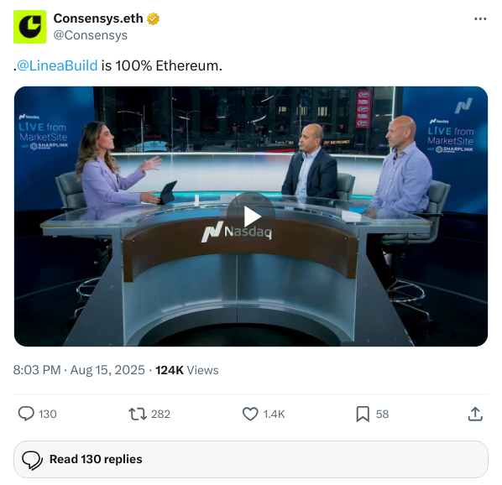Click the double speech bubble replies icon
Viewport: 502px width, 485px height.
click(x=32, y=460)
